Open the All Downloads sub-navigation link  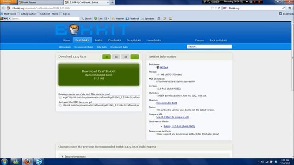[x=65, y=47]
